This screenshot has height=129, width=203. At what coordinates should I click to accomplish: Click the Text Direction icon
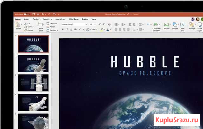(134, 29)
